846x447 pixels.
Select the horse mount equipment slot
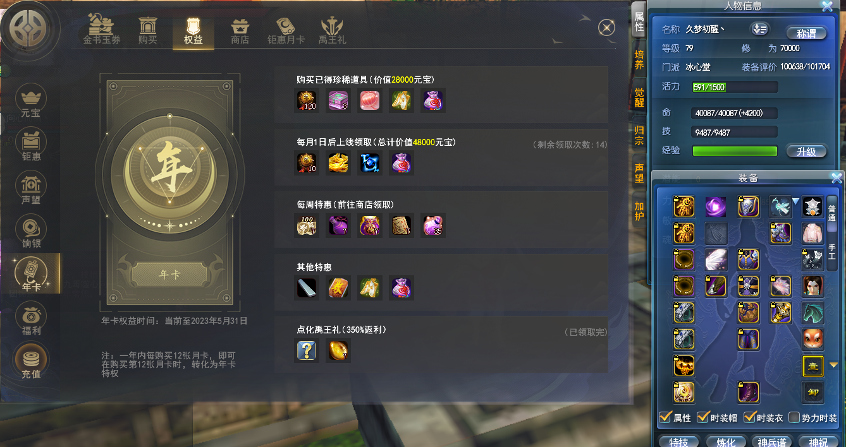coord(812,313)
